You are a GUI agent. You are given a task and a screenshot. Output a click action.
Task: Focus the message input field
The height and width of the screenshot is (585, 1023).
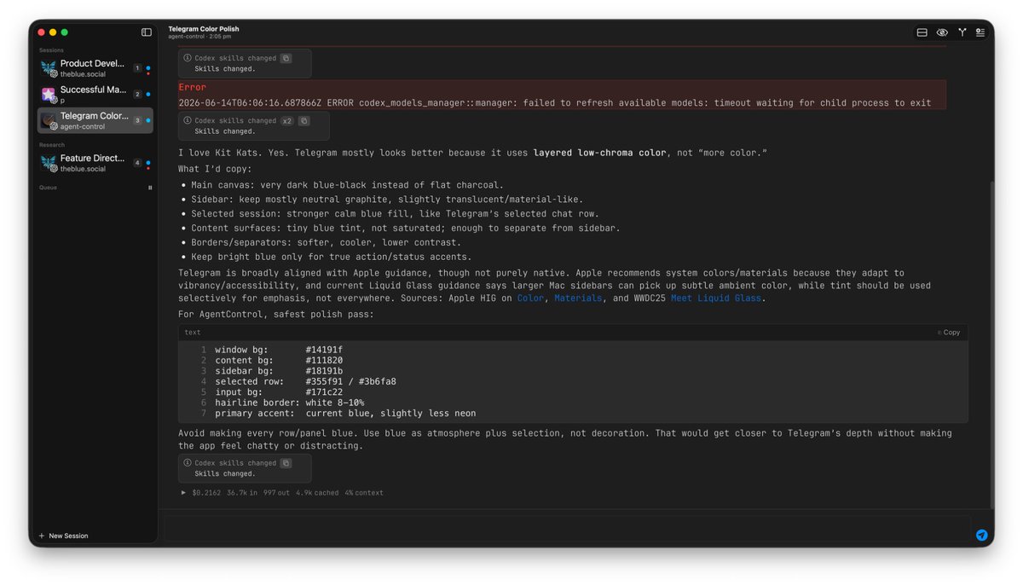pyautogui.click(x=567, y=529)
